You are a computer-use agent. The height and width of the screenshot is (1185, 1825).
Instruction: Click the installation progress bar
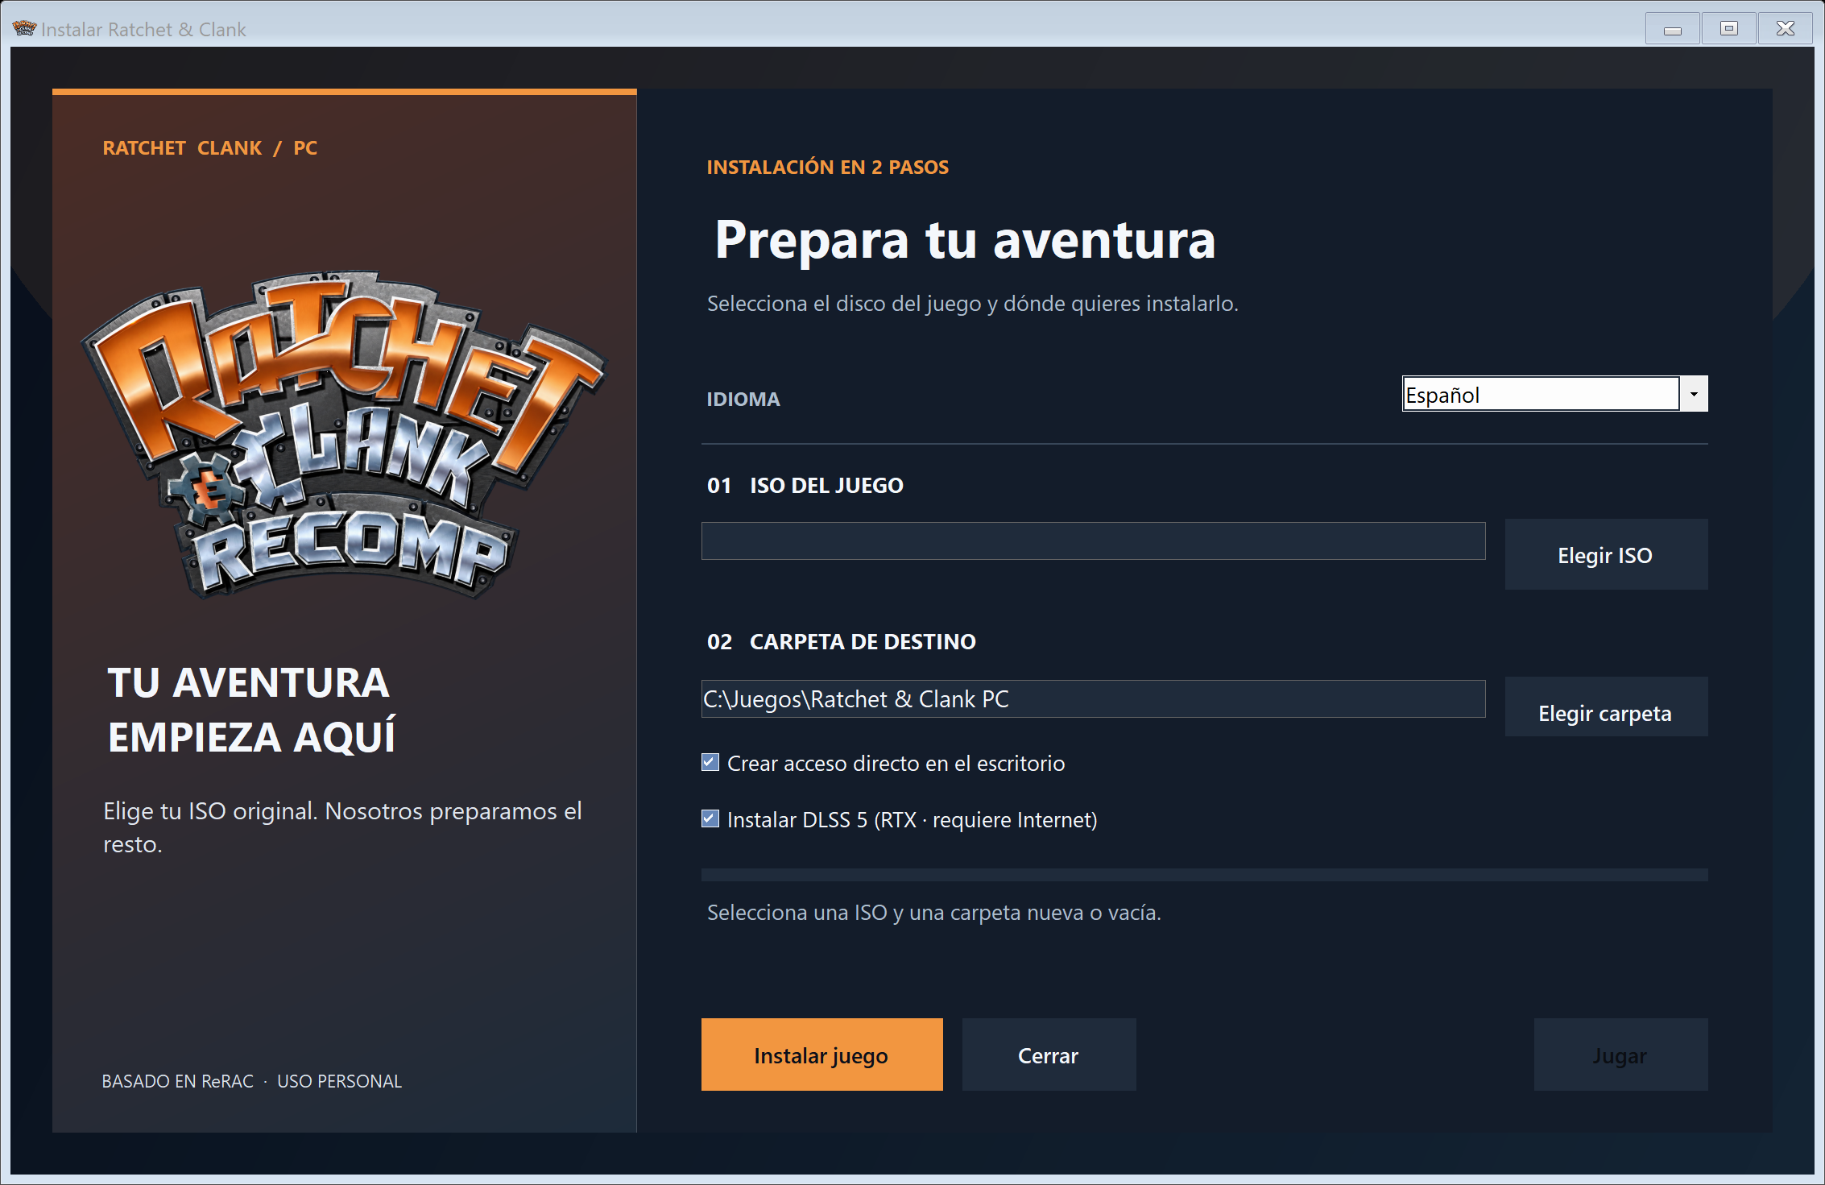1204,875
